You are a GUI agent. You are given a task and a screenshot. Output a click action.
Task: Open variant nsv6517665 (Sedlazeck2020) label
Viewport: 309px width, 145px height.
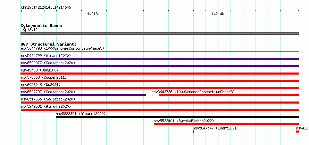click(48, 99)
